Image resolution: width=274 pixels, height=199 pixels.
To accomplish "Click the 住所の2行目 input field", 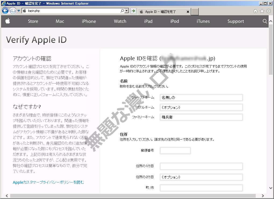I will (201, 177).
